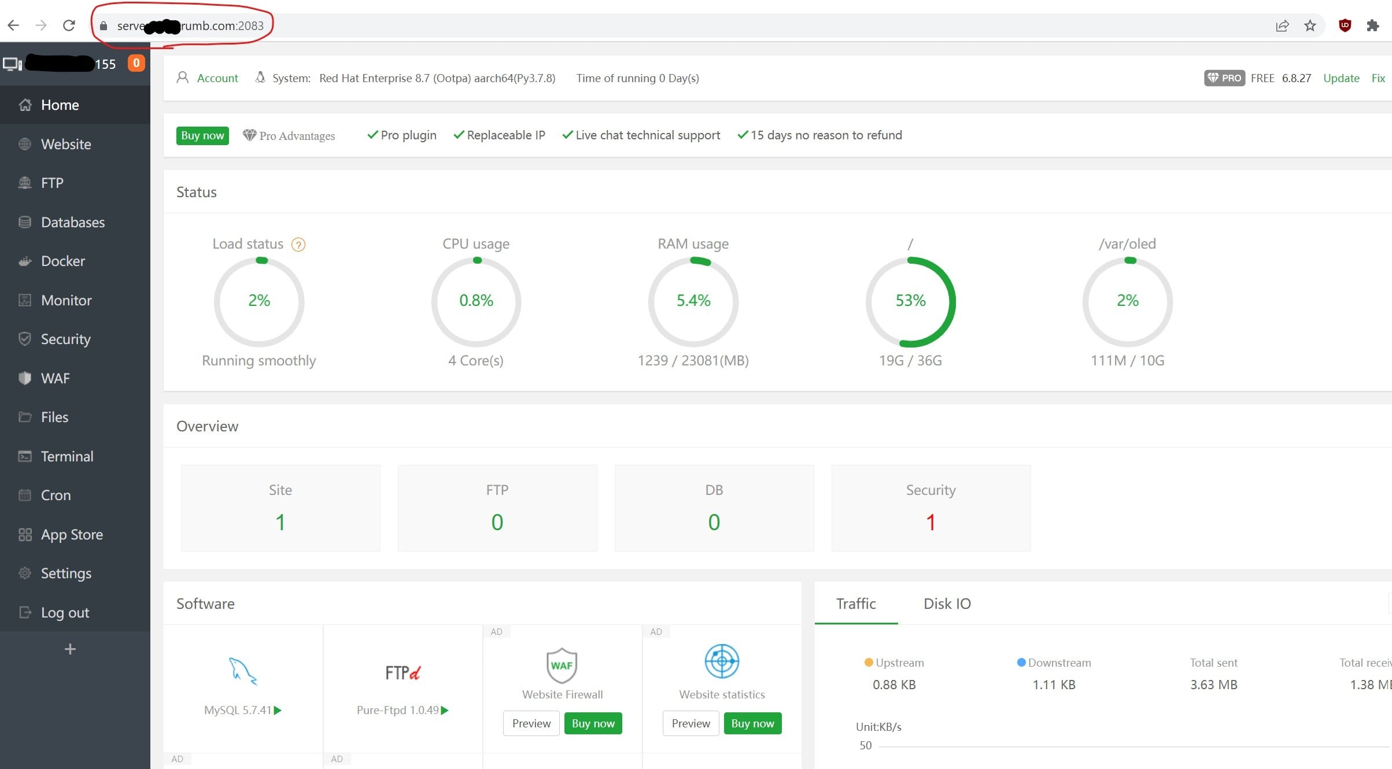Click the MySQL dolphin icon
Viewport: 1392px width, 769px height.
[x=242, y=671]
